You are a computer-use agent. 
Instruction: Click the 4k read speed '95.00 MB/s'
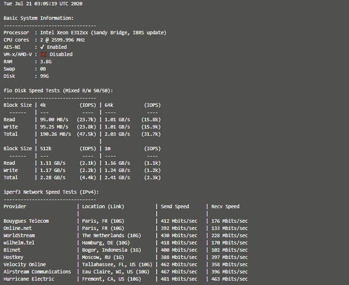pyautogui.click(x=54, y=119)
